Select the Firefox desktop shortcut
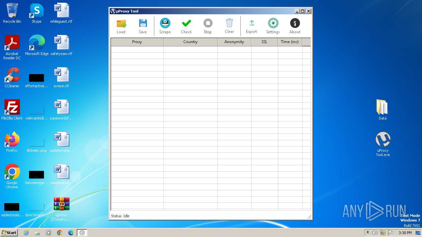The image size is (422, 237). pyautogui.click(x=12, y=142)
